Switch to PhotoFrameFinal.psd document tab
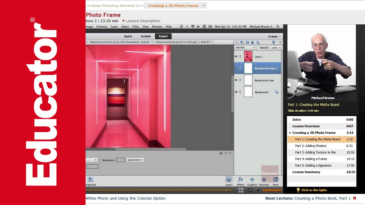Screen dimensions: 365x205 (182, 42)
